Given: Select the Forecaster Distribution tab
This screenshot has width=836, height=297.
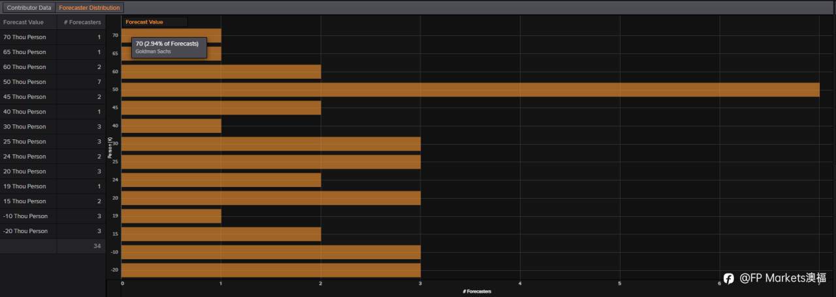Looking at the screenshot, I should [89, 8].
